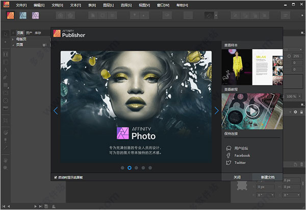
Task: Open the 视图[V] menu
Action: [x=144, y=5]
